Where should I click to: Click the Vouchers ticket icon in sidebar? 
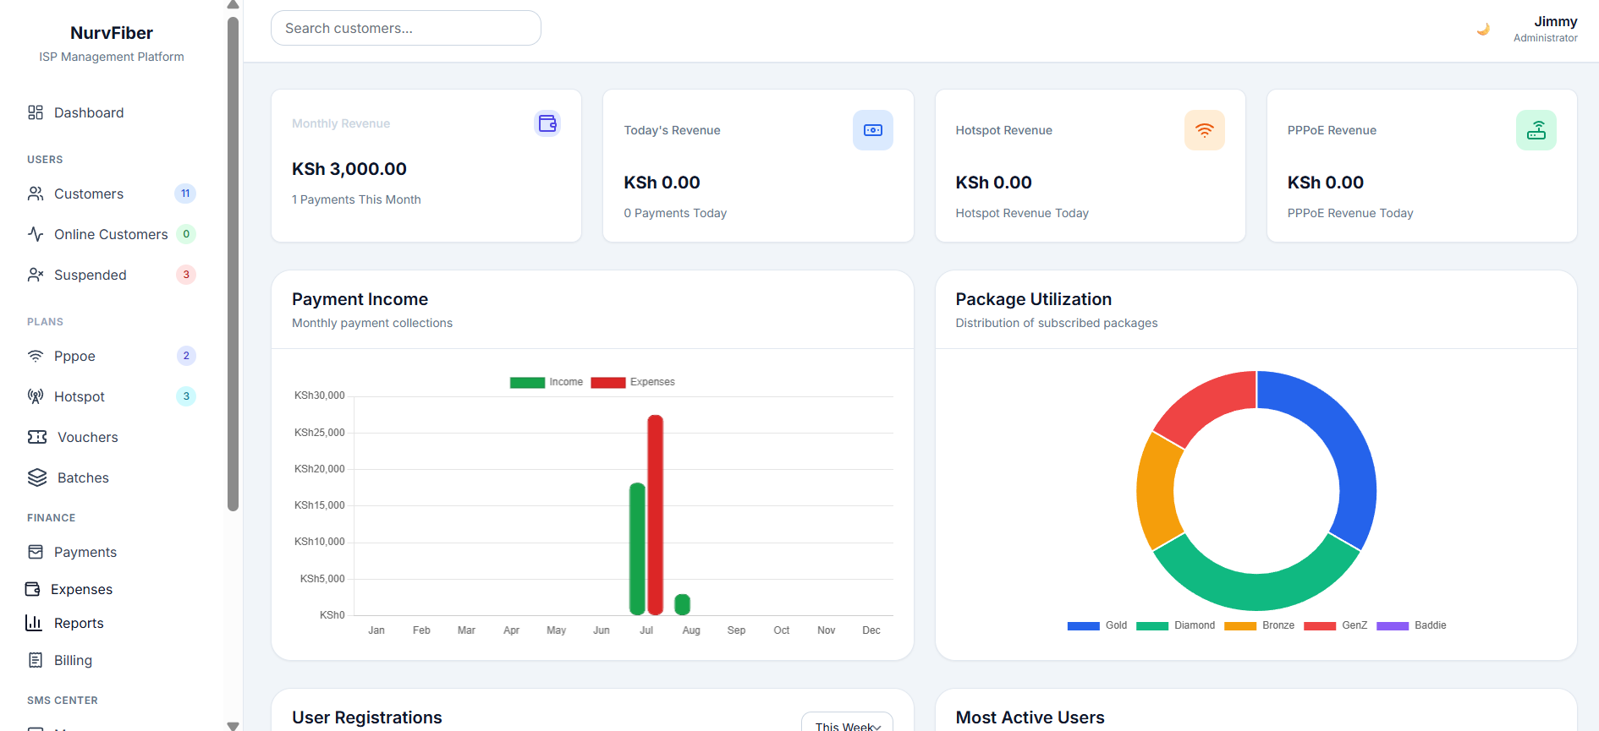pos(37,437)
